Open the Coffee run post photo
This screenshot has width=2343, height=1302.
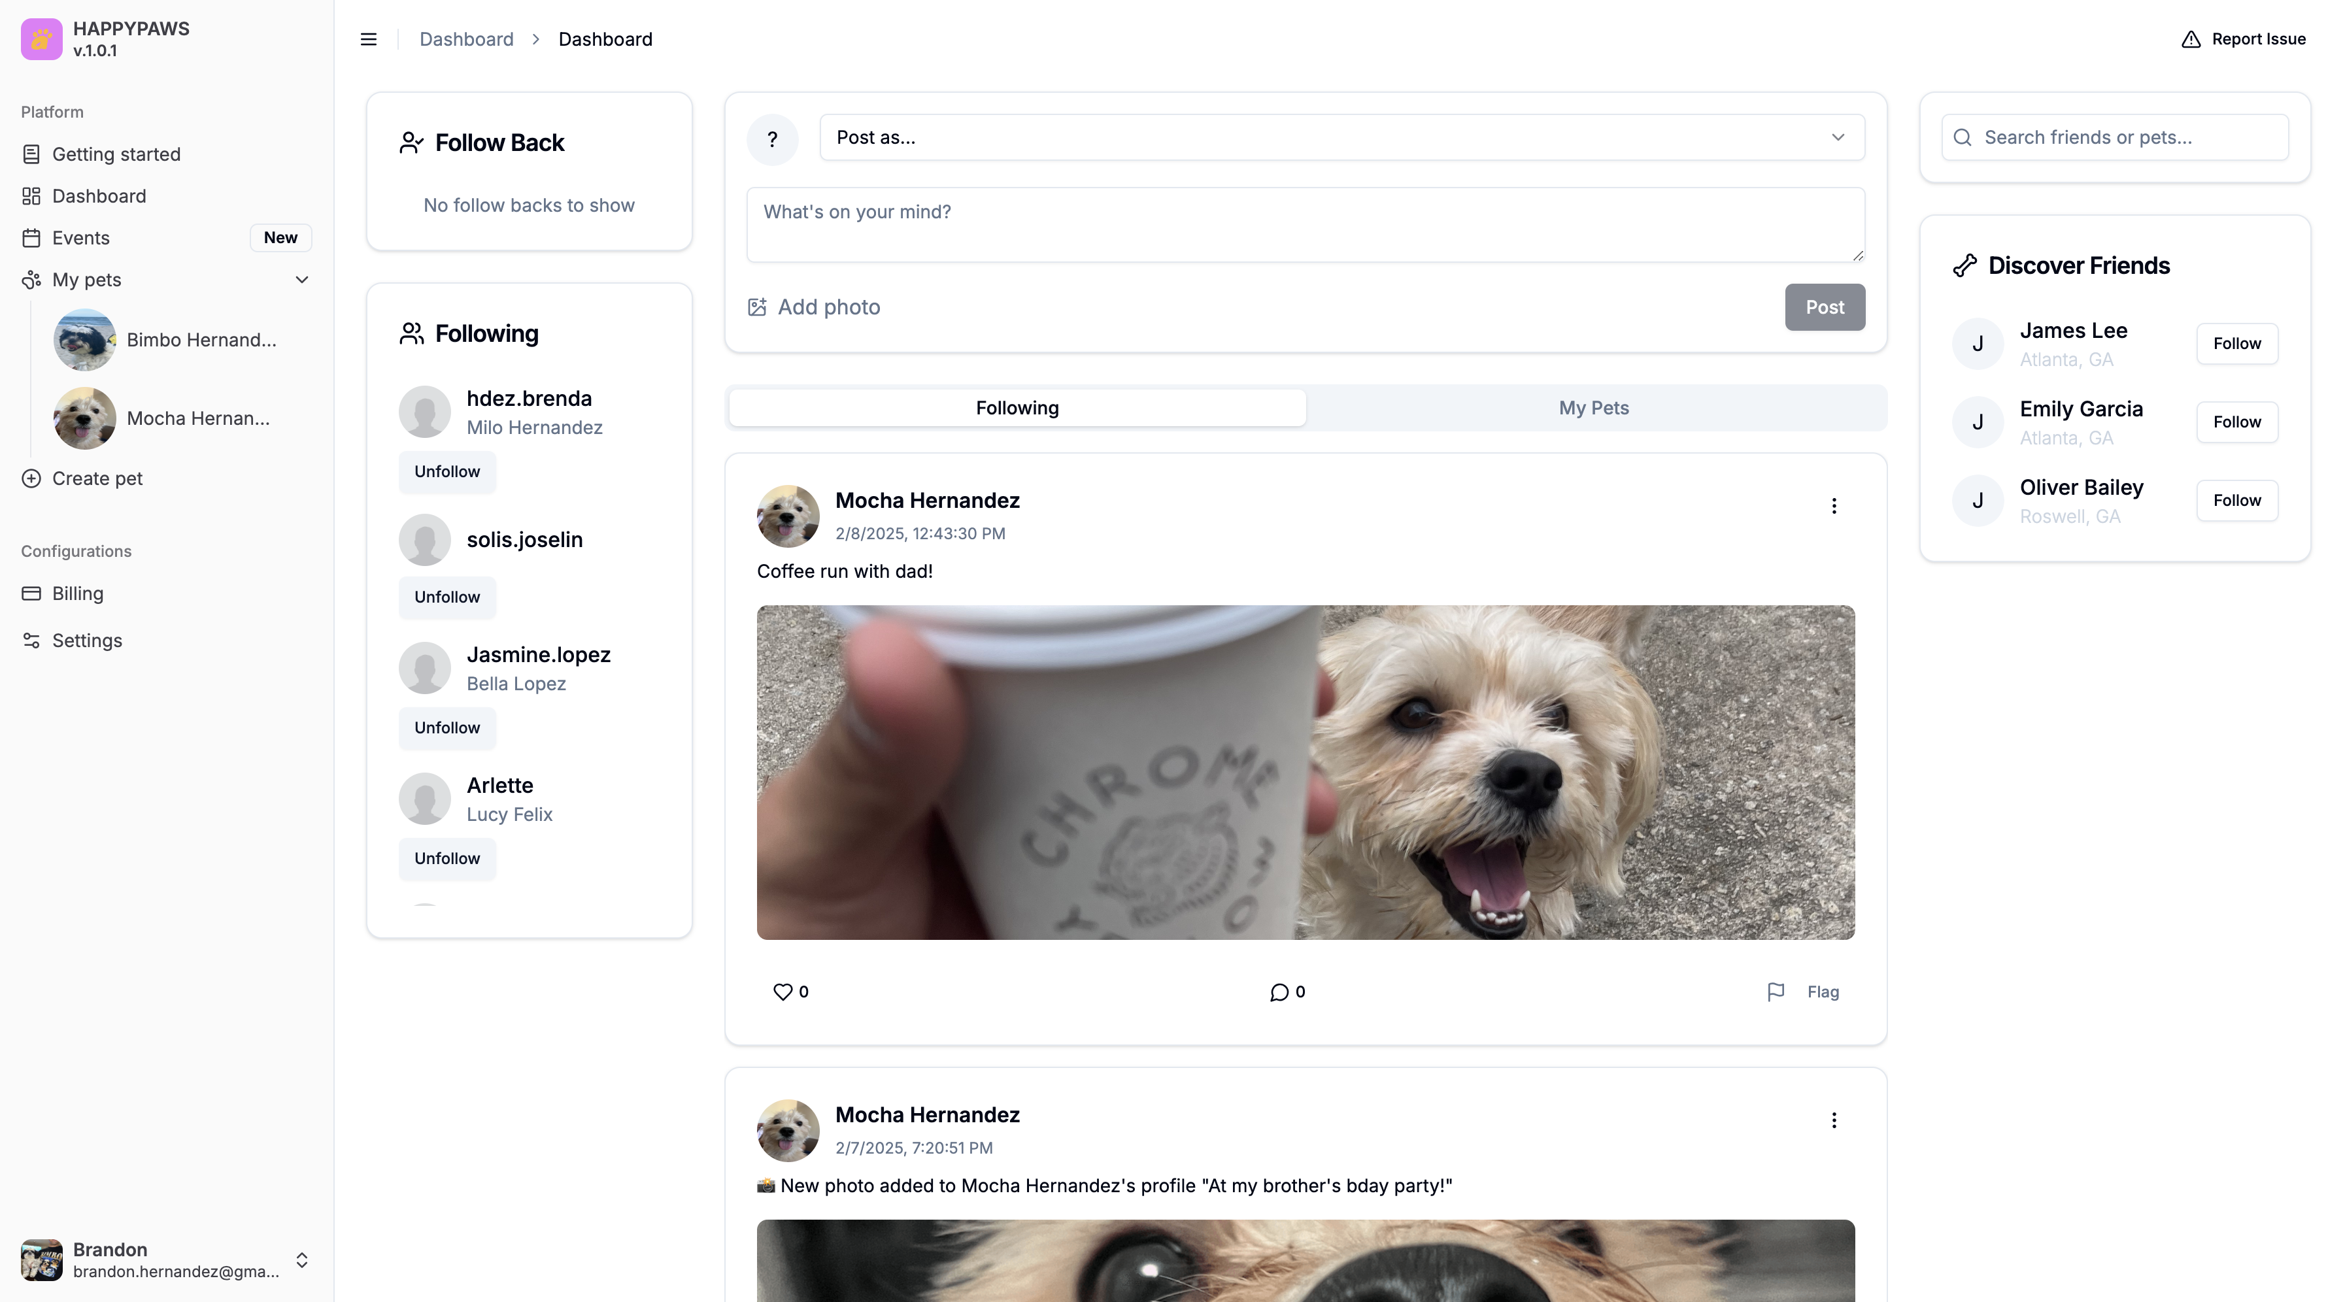coord(1306,773)
